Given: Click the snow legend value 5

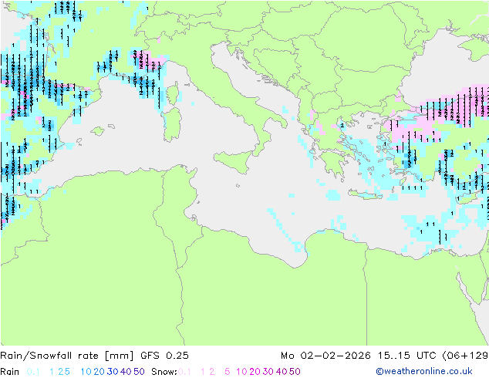Looking at the screenshot, I should pyautogui.click(x=228, y=372).
